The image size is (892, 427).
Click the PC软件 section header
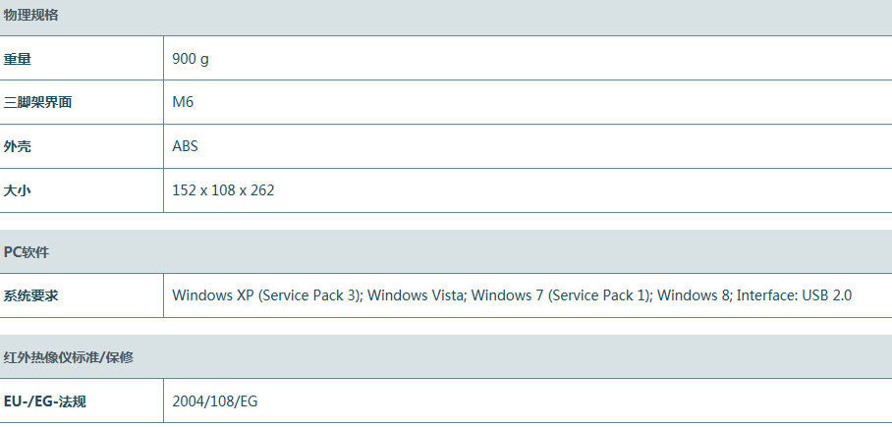point(27,252)
